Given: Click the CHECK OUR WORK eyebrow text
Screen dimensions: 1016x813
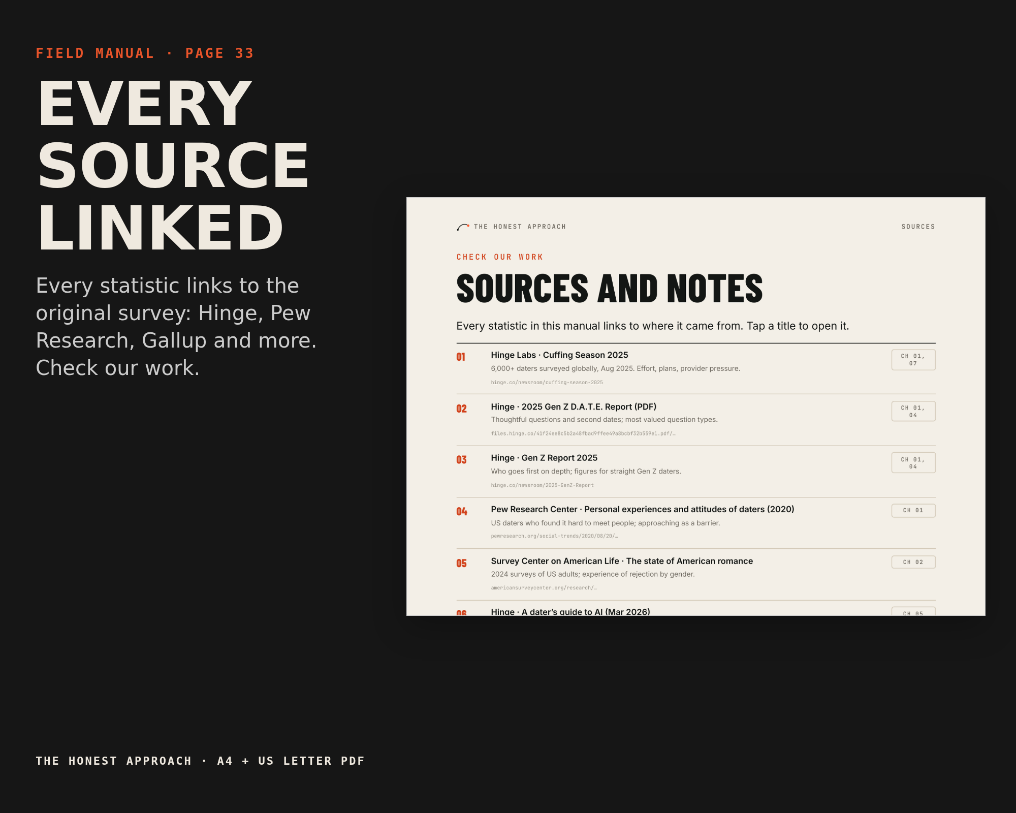Looking at the screenshot, I should [500, 257].
